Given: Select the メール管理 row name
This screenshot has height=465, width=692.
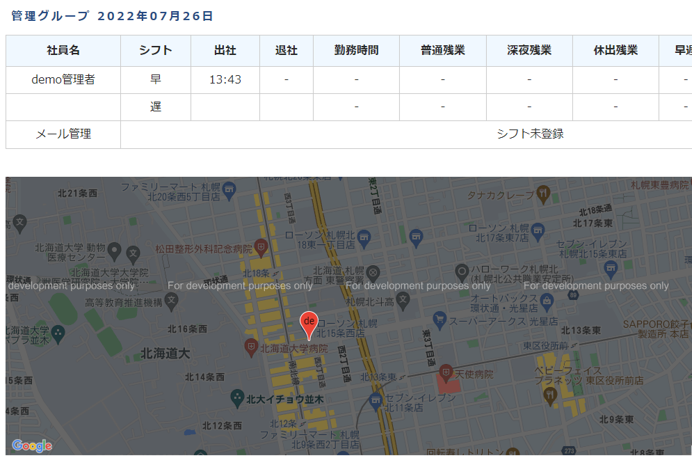Looking at the screenshot, I should (x=63, y=134).
